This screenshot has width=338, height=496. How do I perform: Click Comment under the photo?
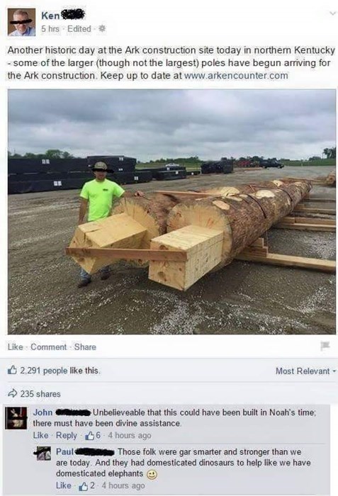click(48, 347)
